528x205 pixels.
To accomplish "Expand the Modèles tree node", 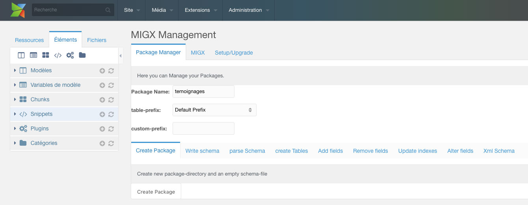I will (15, 70).
